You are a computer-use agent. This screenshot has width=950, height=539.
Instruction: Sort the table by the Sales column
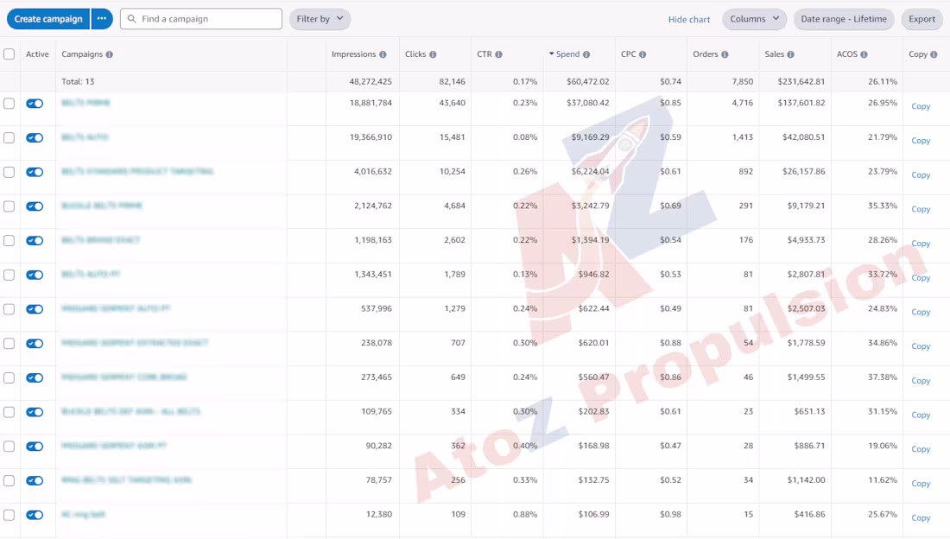pyautogui.click(x=774, y=54)
